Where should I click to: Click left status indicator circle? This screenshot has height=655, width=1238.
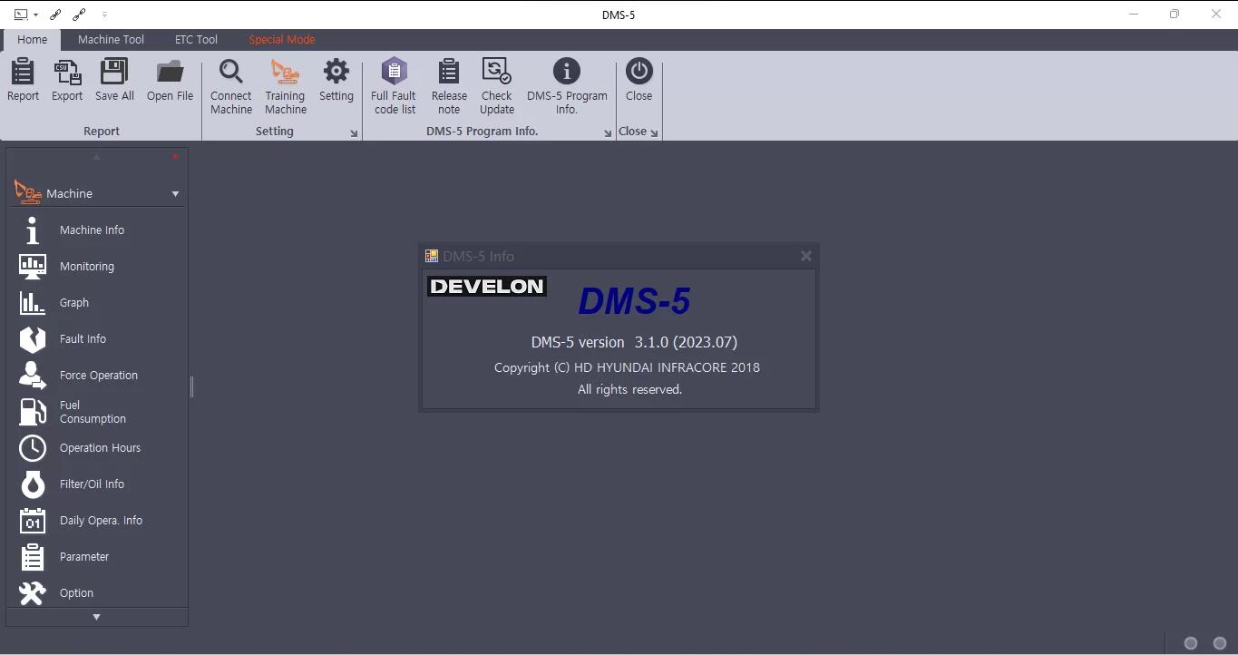[x=1191, y=643]
